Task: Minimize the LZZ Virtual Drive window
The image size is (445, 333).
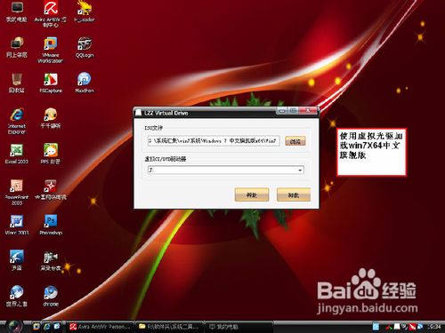Action: (x=282, y=111)
